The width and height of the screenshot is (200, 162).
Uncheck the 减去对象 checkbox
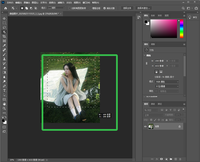[105, 8]
